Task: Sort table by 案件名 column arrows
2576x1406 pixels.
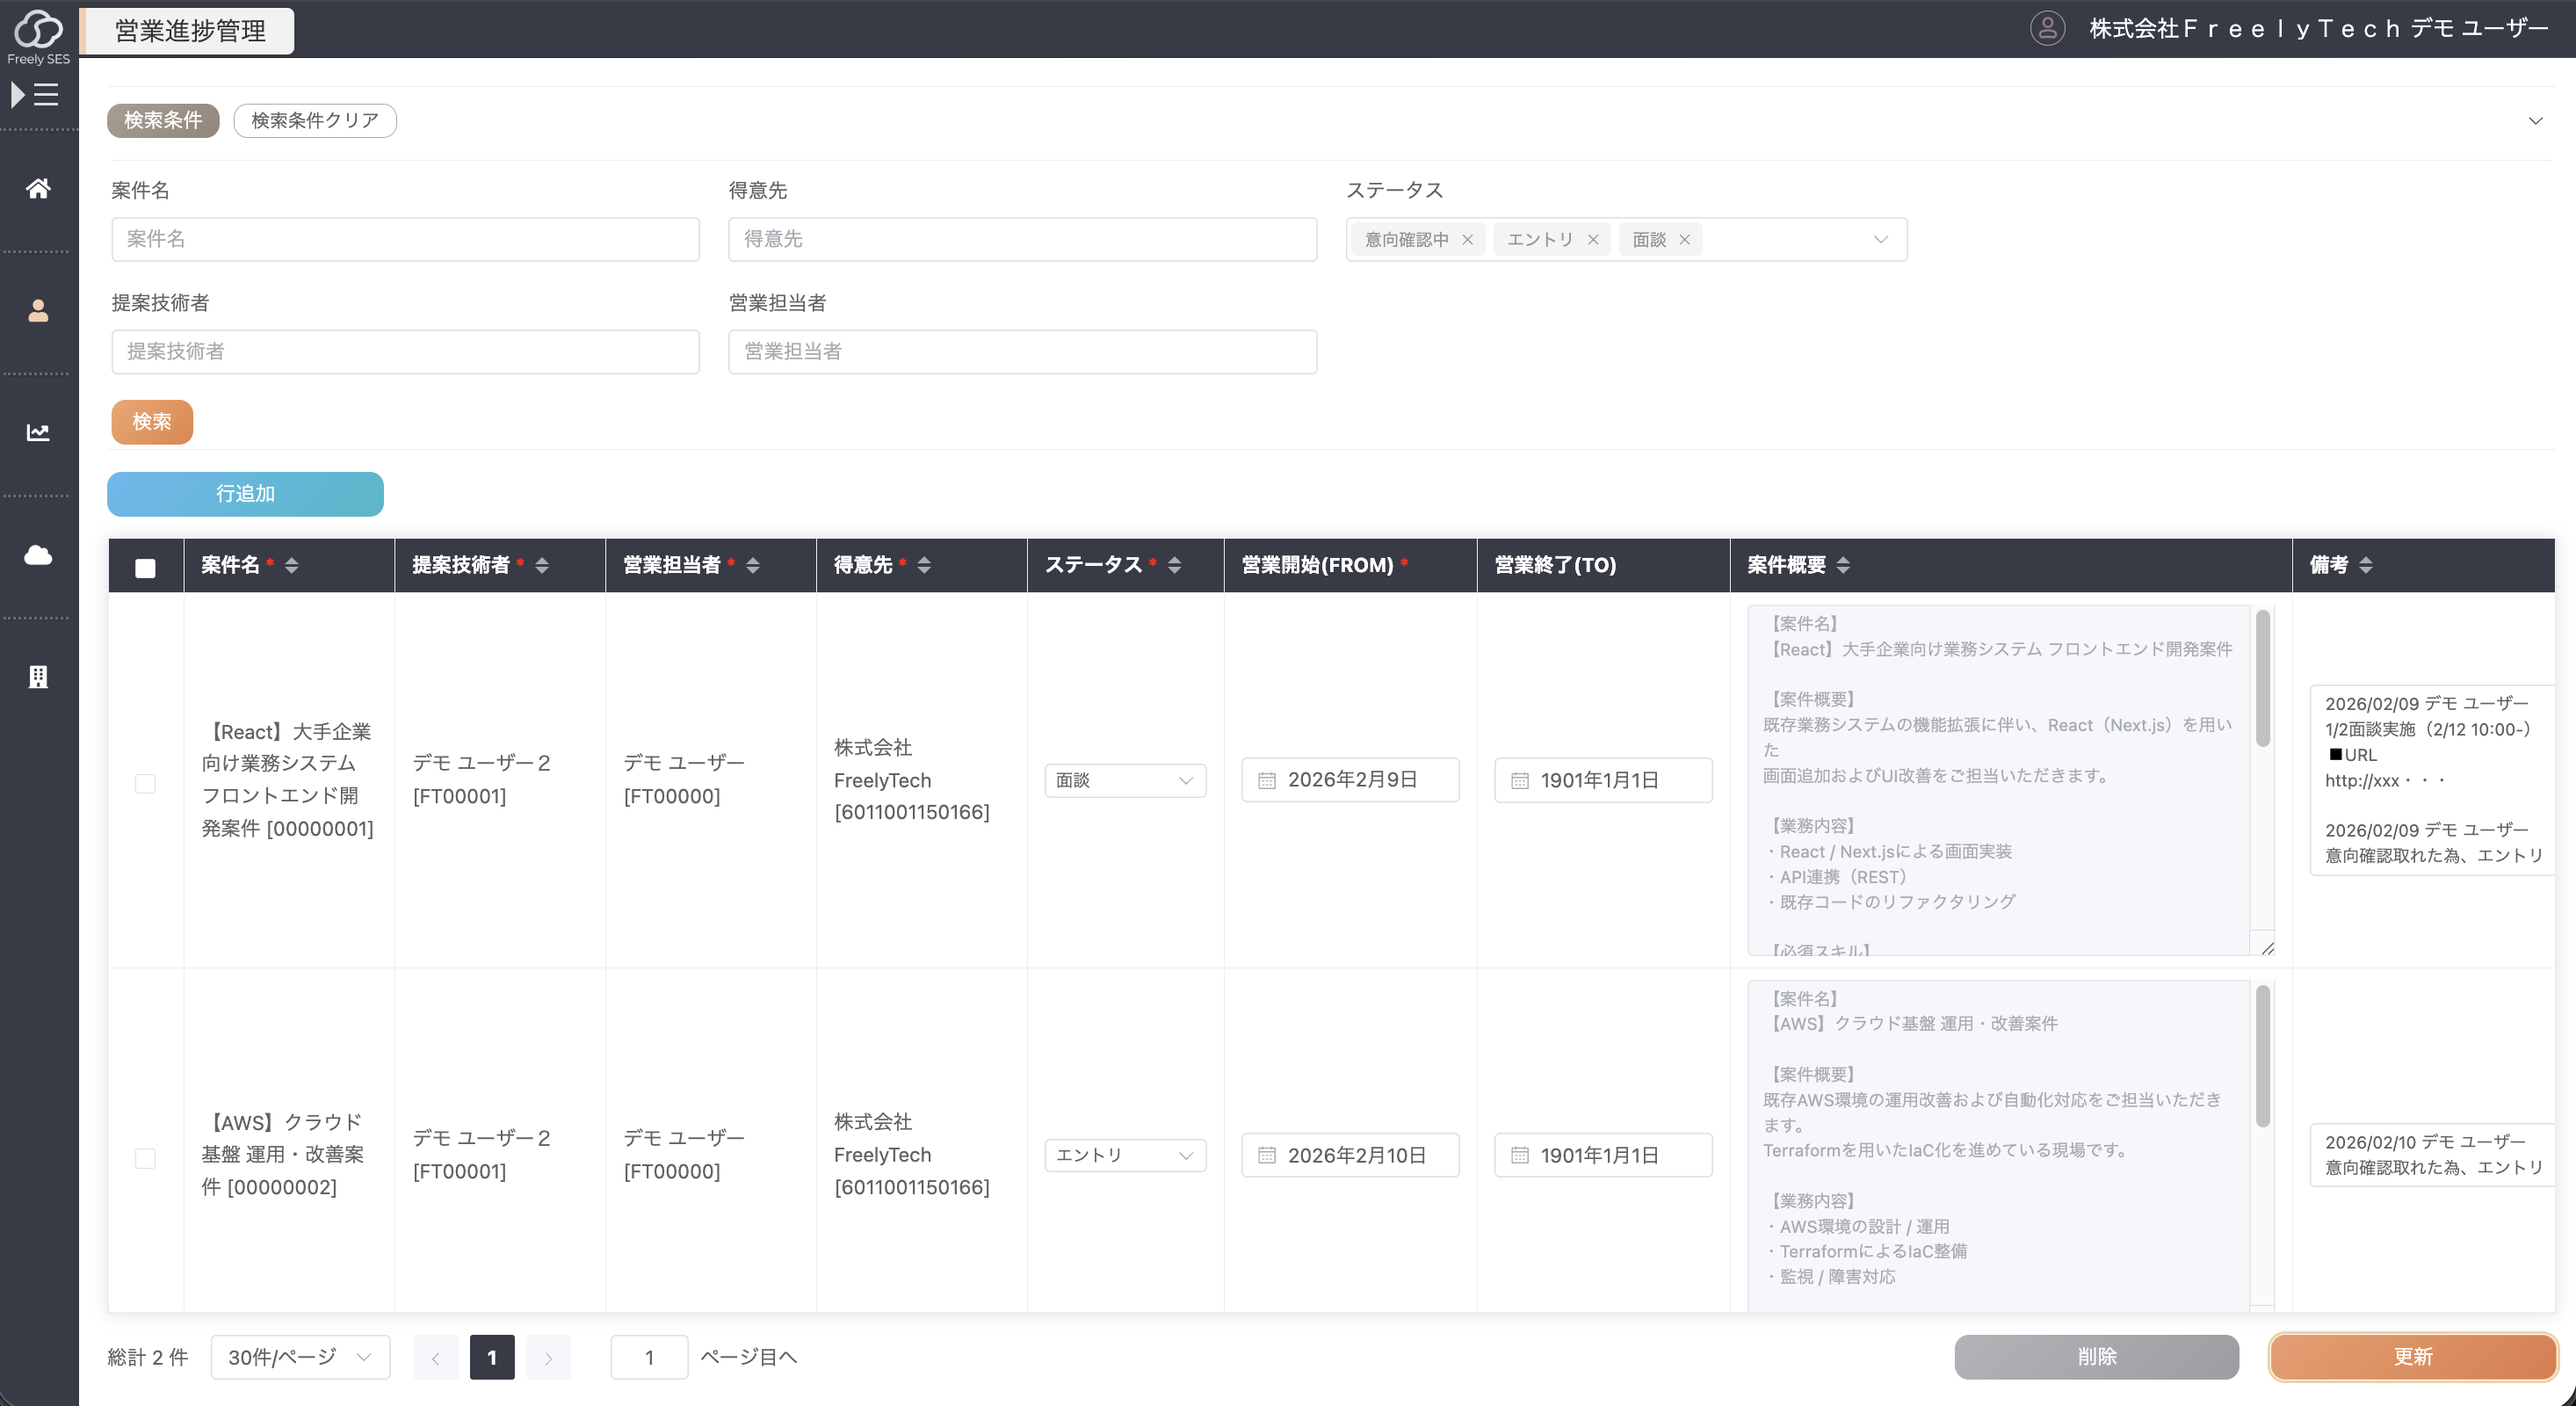Action: coord(292,565)
